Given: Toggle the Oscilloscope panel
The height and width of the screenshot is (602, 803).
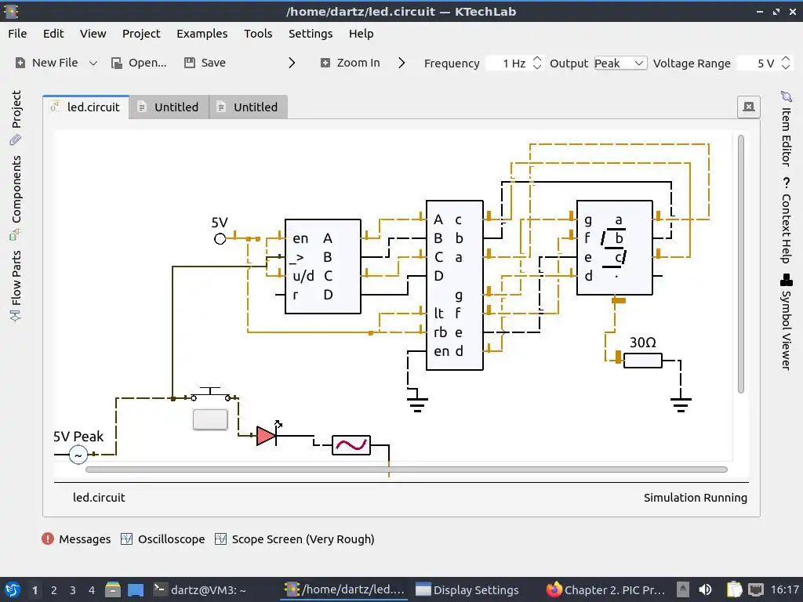Looking at the screenshot, I should pos(163,539).
